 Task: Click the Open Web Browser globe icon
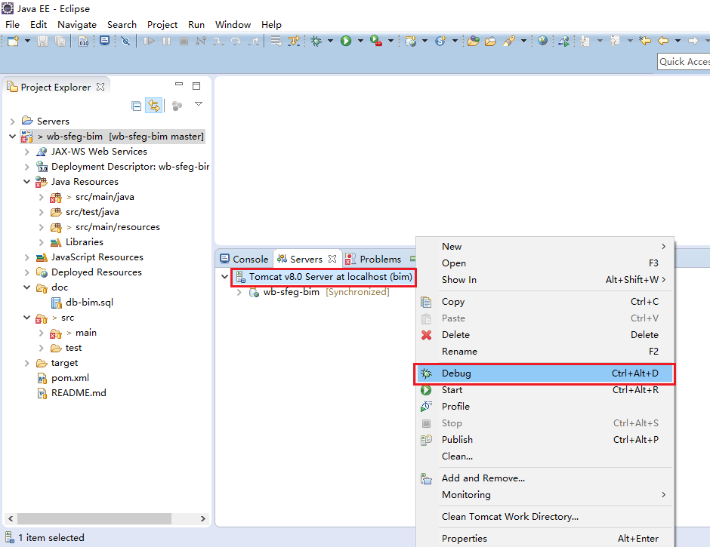click(542, 41)
